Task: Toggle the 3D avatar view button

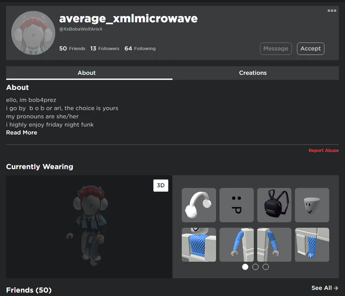Action: pyautogui.click(x=161, y=185)
